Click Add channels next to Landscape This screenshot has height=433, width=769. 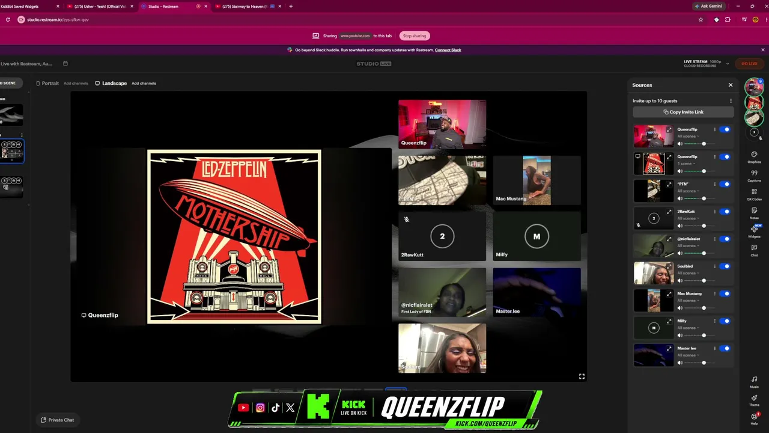[144, 83]
